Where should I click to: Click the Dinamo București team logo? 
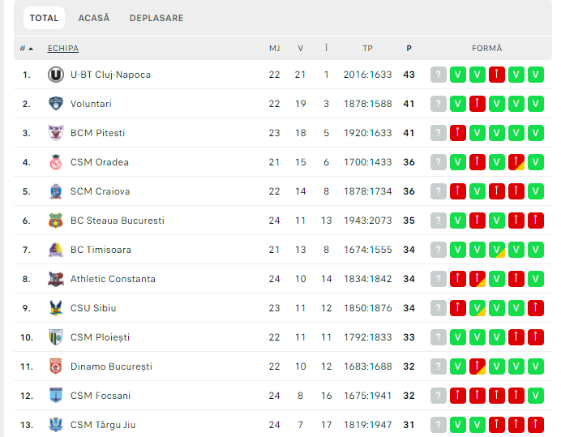[55, 366]
